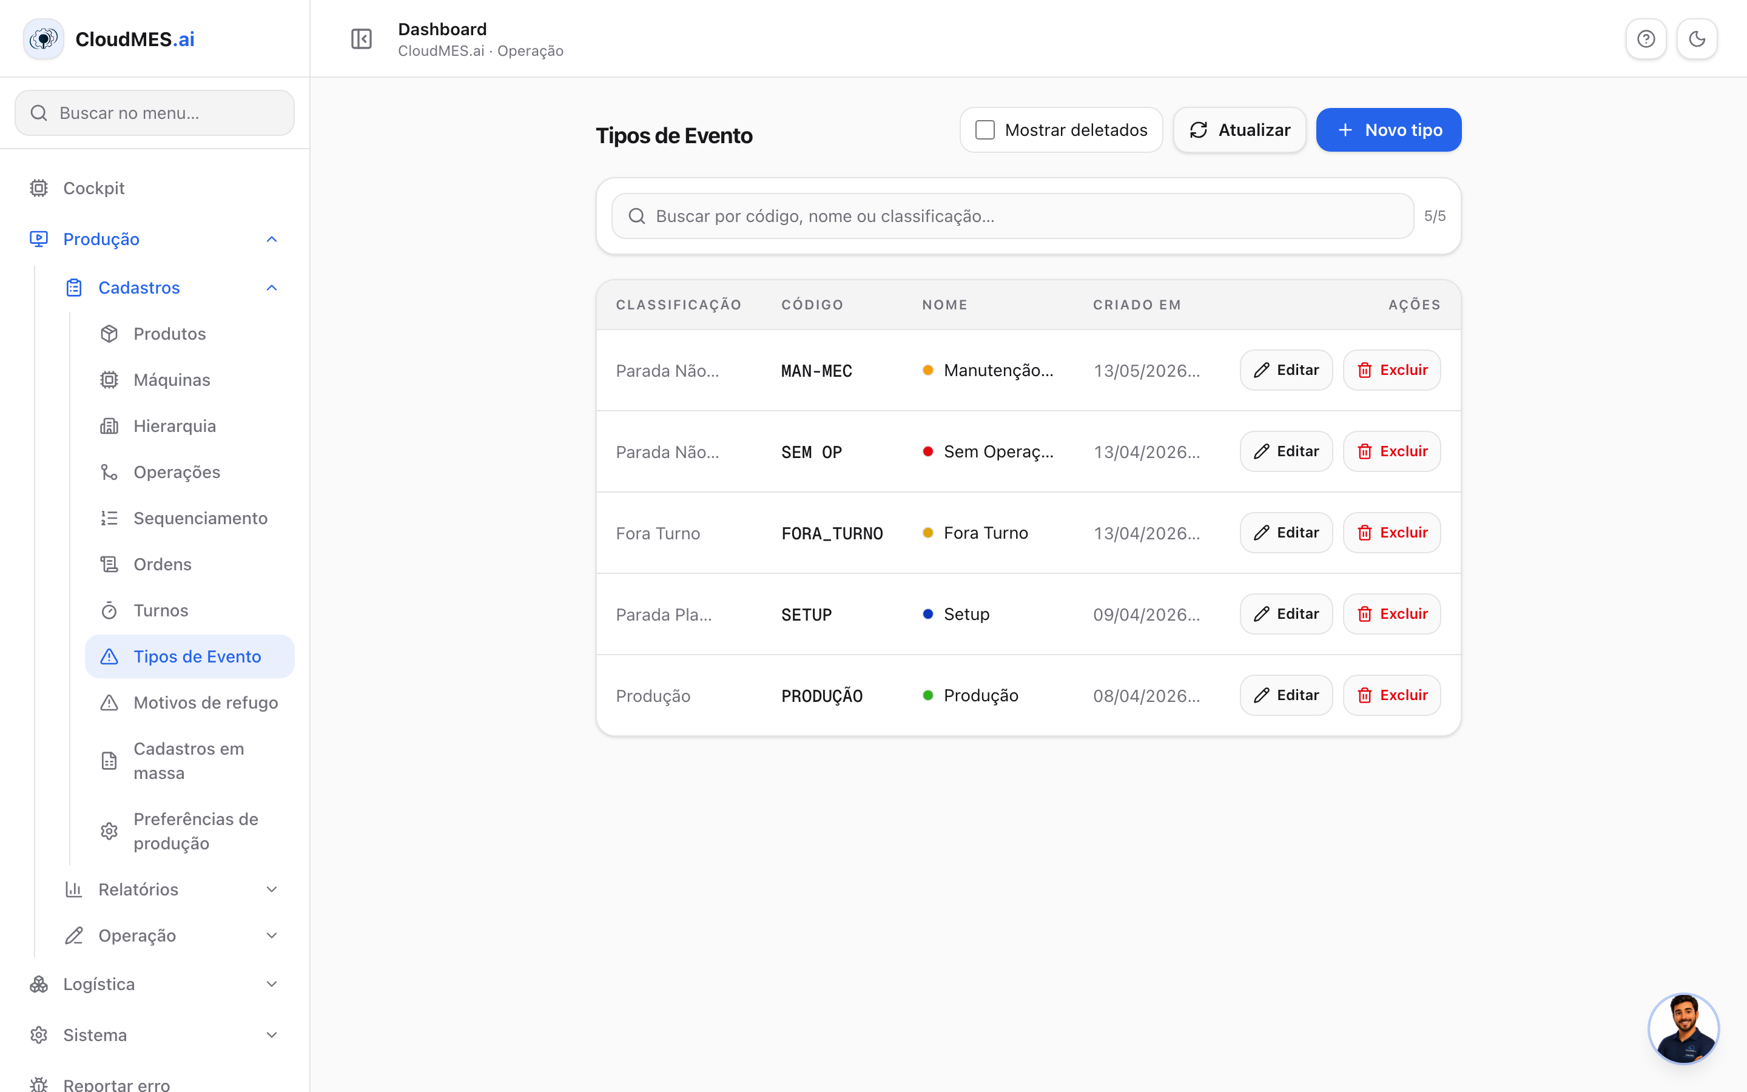Edit the FORA_TURNO event type

pyautogui.click(x=1286, y=533)
